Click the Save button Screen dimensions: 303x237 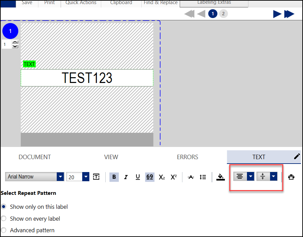pos(27,2)
